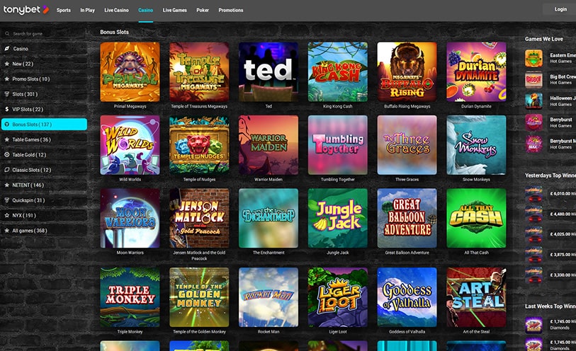Go to In Play tab

pos(87,11)
